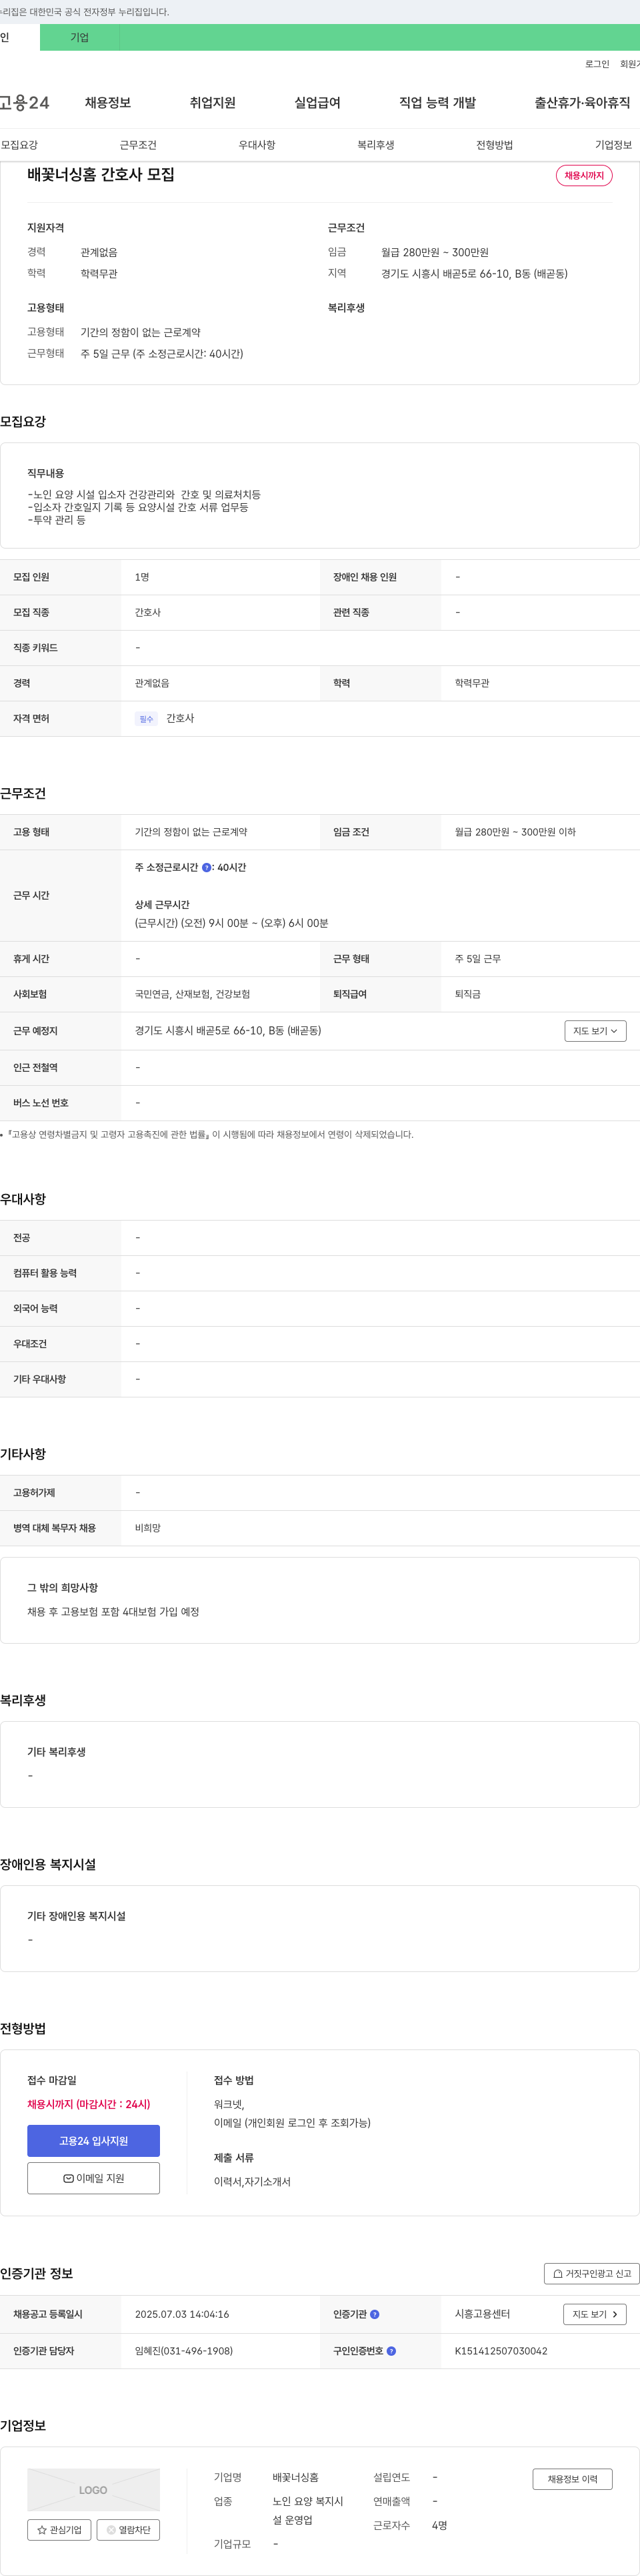
Task: Open the 출산휴가·육아휴직 menu
Action: point(582,103)
